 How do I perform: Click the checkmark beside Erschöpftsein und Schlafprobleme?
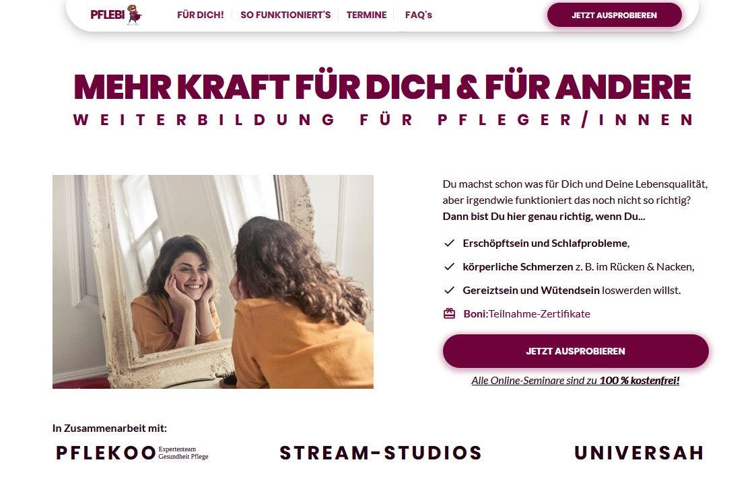point(449,243)
